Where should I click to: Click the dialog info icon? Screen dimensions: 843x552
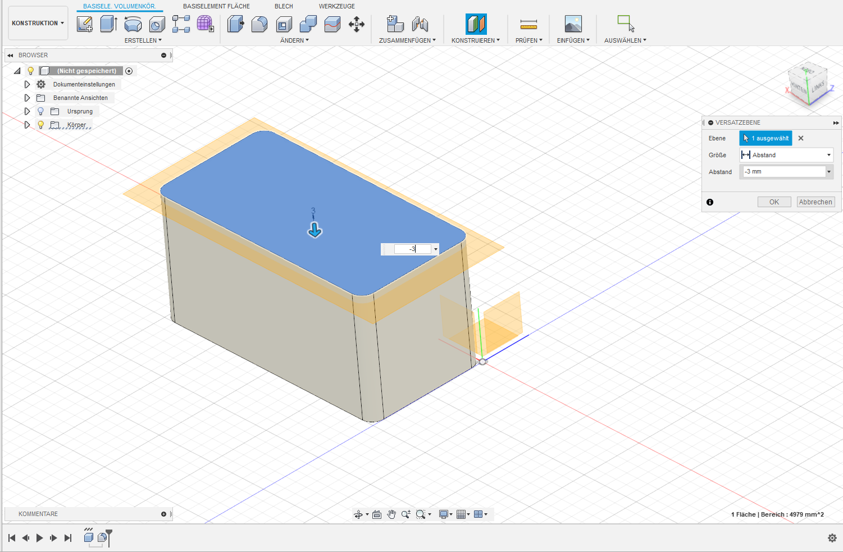(710, 202)
